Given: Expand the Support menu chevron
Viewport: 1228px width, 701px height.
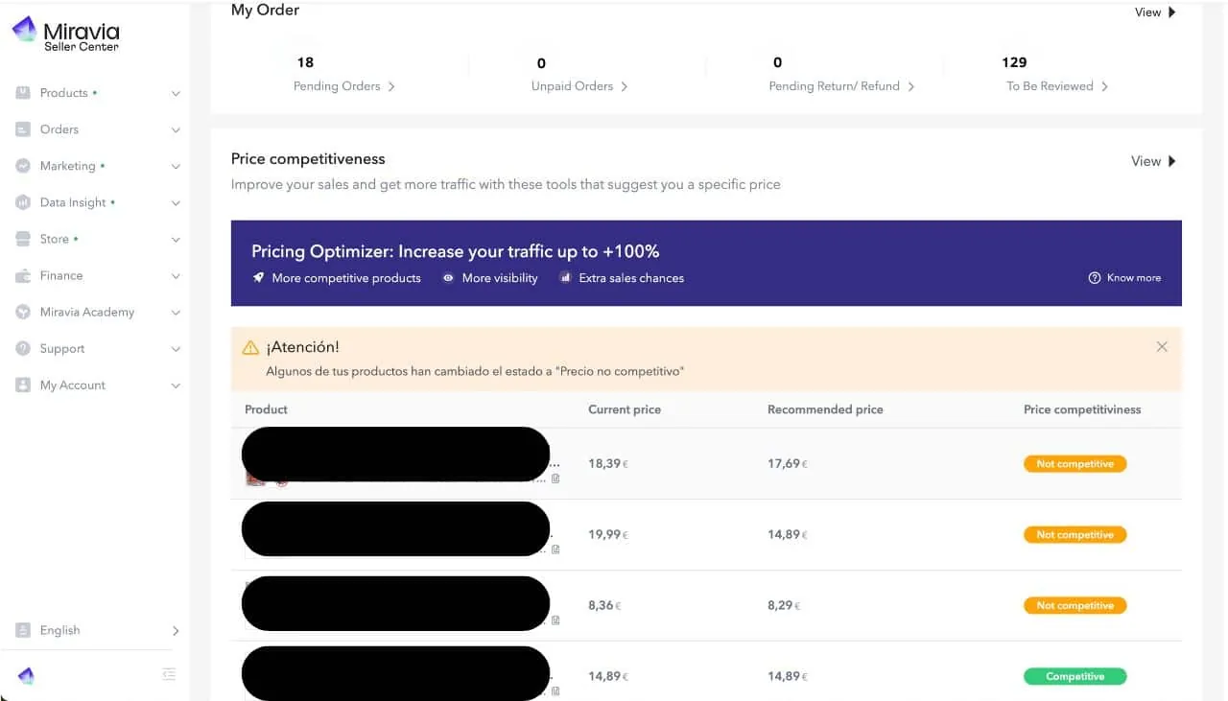Looking at the screenshot, I should 176,349.
